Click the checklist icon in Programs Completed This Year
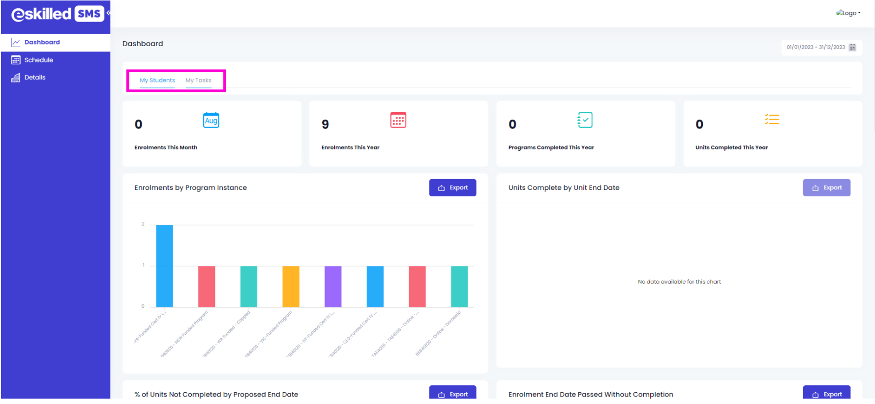The height and width of the screenshot is (404, 875). (585, 120)
